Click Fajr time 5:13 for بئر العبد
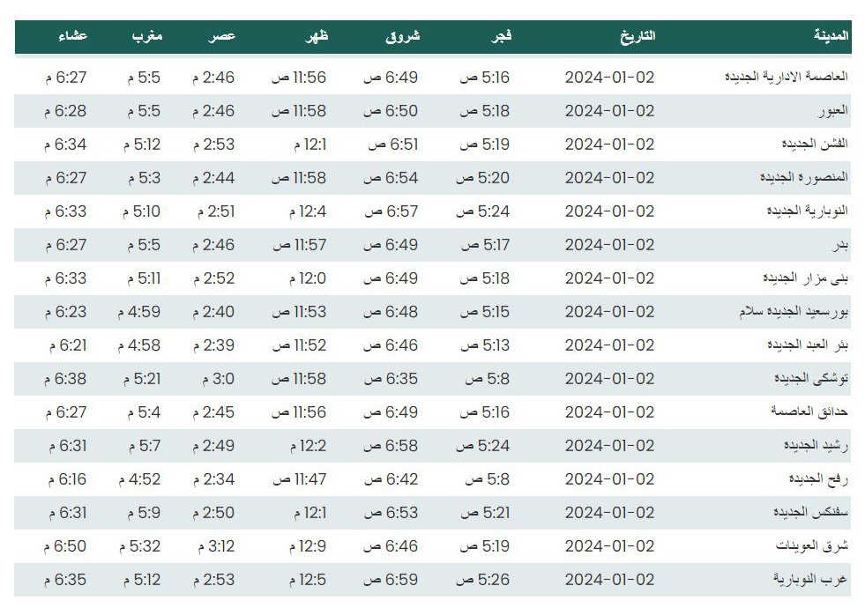Screen dimensions: 865x608 pyautogui.click(x=485, y=345)
